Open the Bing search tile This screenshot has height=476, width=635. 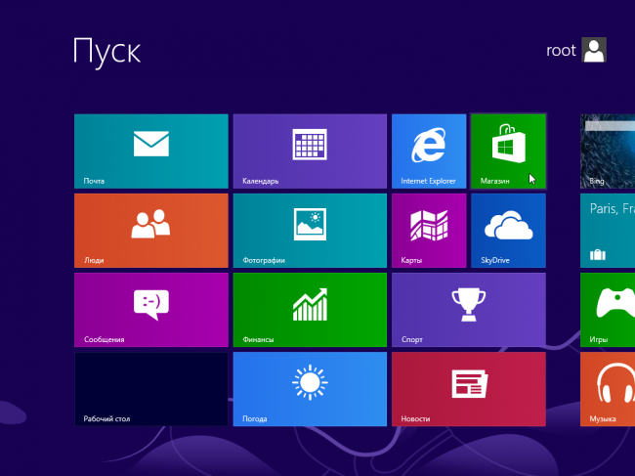608,151
